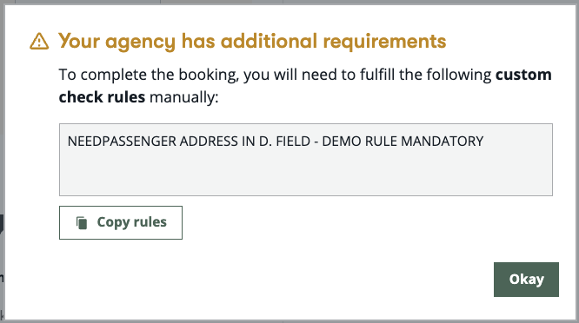Click 'DEMO RULE MANDATORY' in the rule
The width and height of the screenshot is (579, 323).
pos(403,142)
